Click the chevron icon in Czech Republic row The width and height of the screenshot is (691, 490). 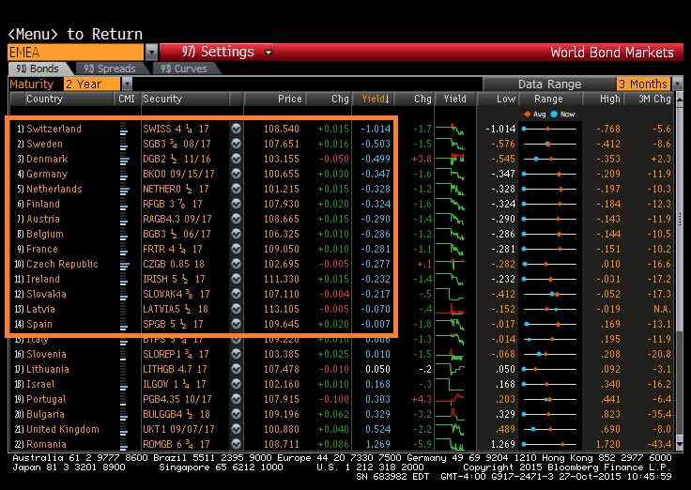point(237,264)
